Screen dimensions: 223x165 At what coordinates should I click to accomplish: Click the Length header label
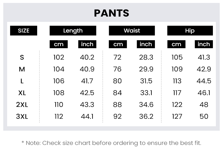click(x=73, y=30)
